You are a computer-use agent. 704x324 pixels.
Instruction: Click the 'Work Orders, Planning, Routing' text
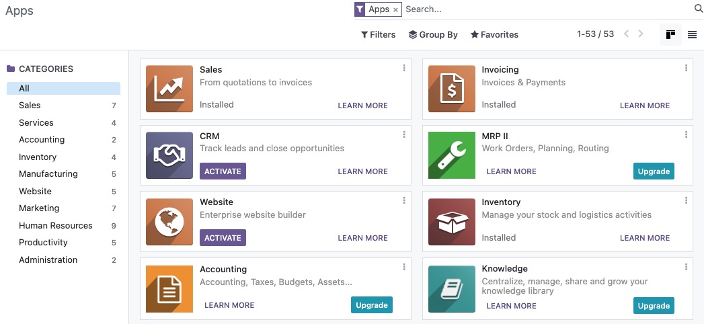click(x=545, y=148)
